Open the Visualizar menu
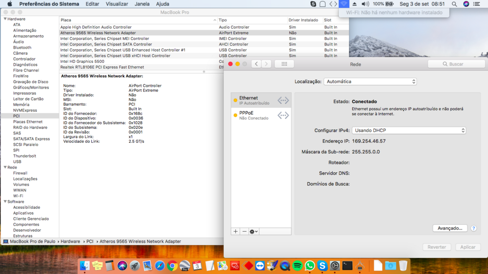 coord(117,4)
